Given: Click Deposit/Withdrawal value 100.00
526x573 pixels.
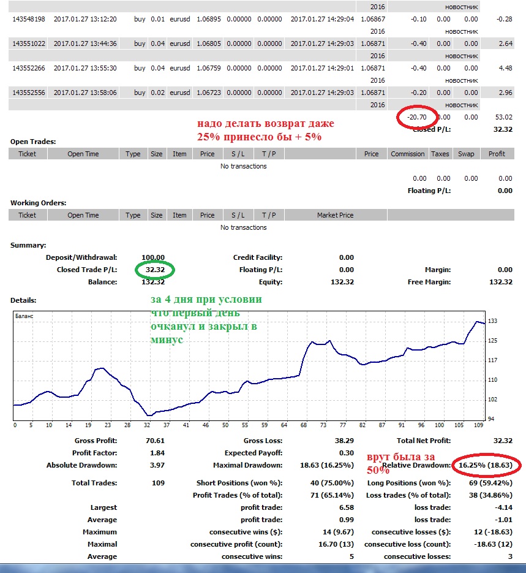Looking at the screenshot, I should click(x=153, y=257).
